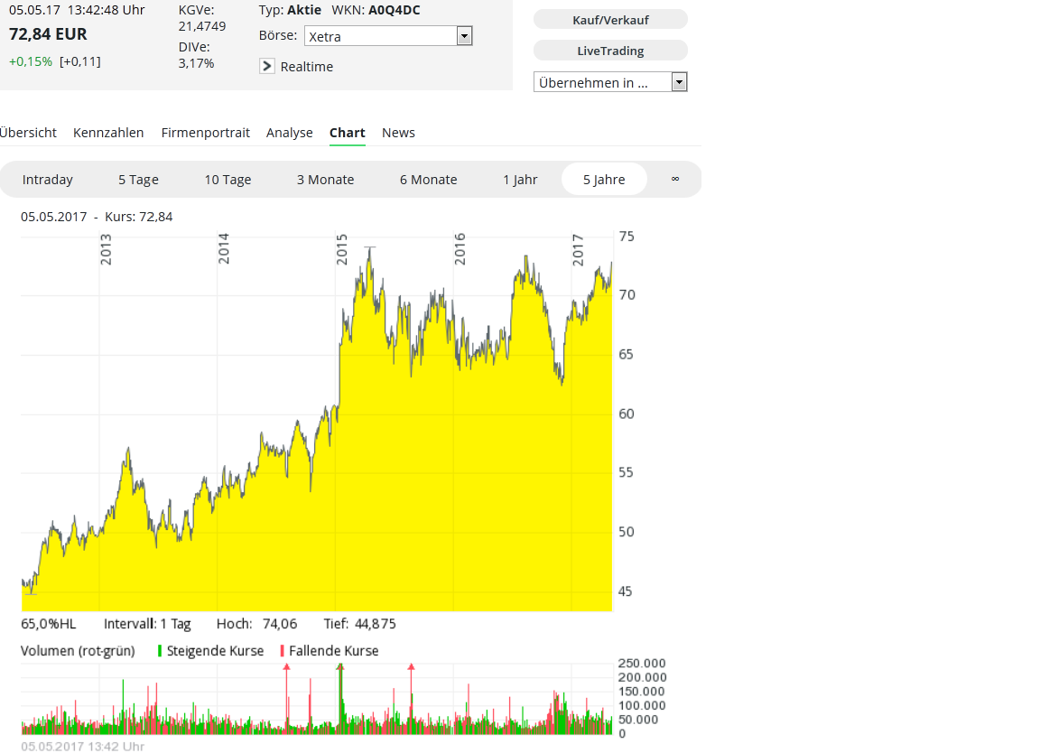Click the Börse dropdown arrow button
This screenshot has width=1040, height=753.
[464, 36]
